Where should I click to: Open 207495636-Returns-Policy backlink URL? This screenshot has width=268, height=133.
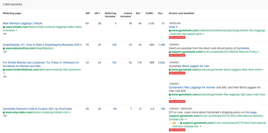click(x=214, y=52)
